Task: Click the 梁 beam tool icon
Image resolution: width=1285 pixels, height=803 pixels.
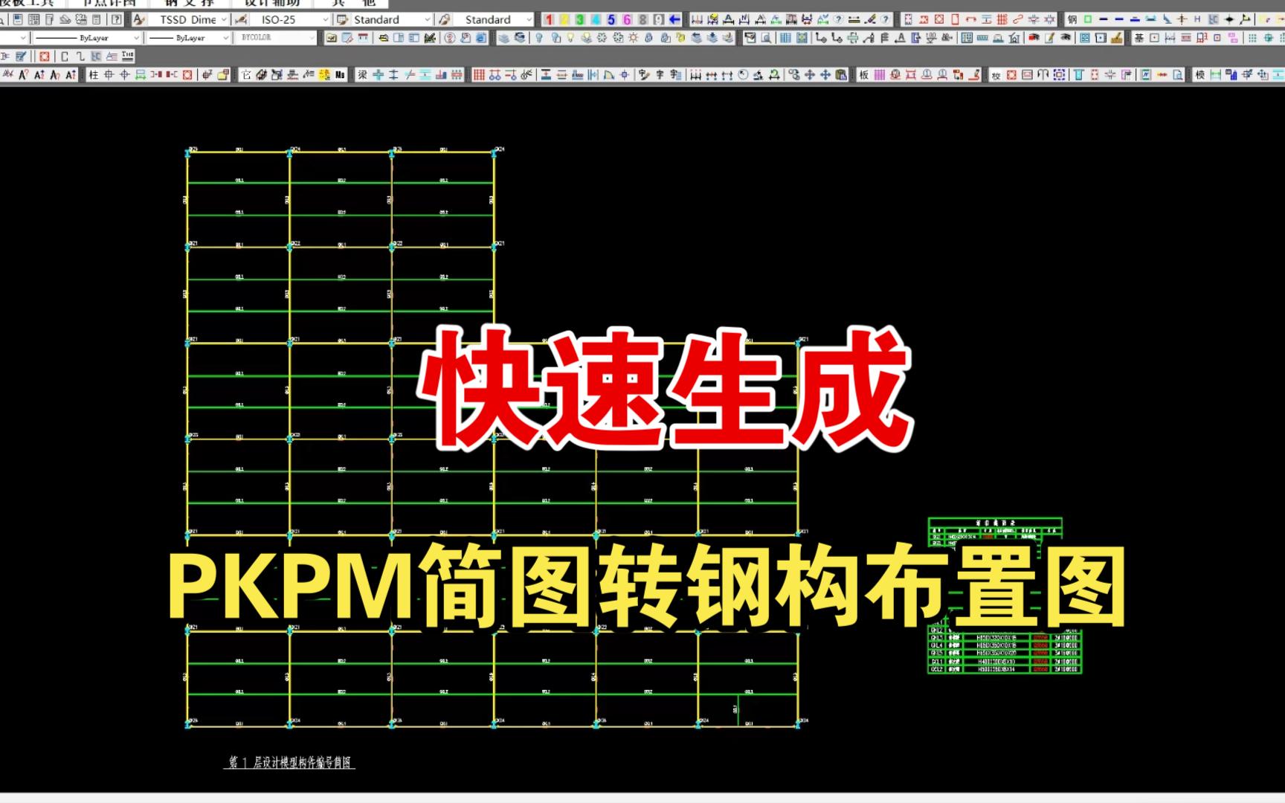Action: (x=362, y=74)
